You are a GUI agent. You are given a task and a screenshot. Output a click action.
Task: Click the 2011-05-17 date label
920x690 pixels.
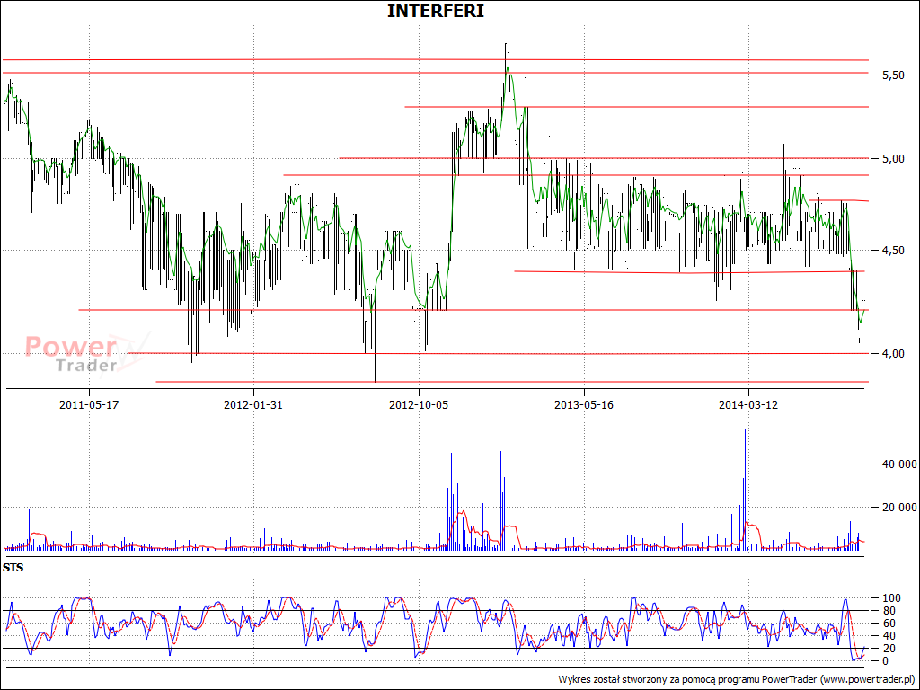tap(89, 405)
